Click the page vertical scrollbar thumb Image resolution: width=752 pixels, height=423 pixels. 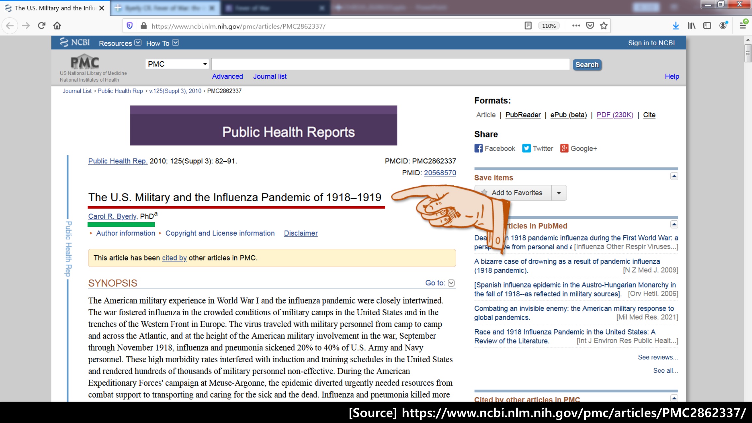pos(748,53)
